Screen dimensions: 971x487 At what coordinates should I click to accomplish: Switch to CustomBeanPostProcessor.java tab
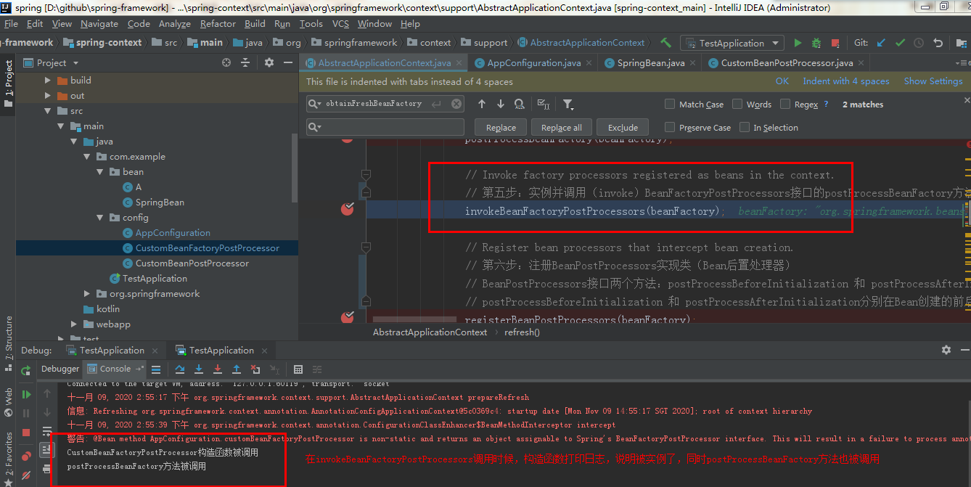click(787, 63)
